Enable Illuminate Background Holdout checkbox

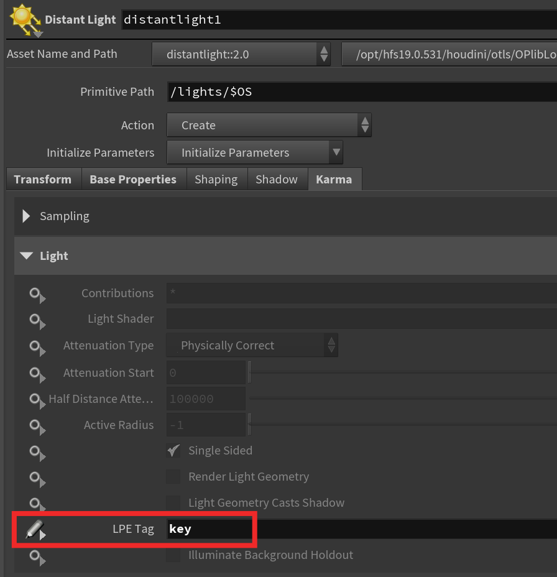tap(173, 555)
